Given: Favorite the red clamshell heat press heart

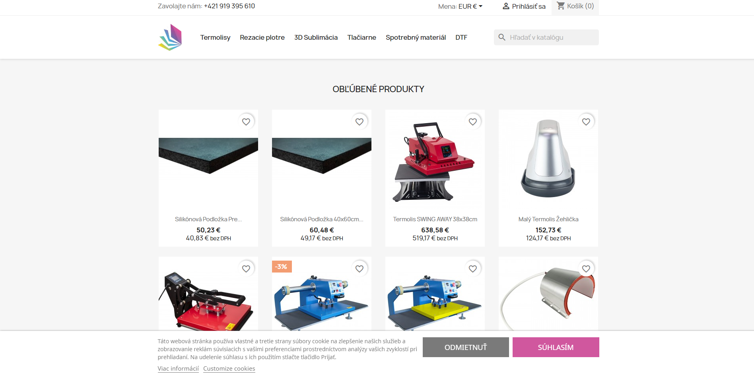Looking at the screenshot, I should pos(246,269).
